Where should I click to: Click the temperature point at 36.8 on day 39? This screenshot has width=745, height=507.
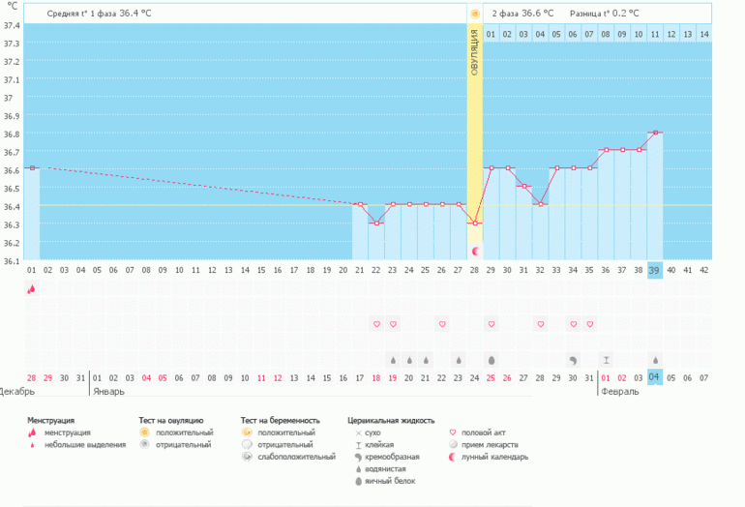pyautogui.click(x=655, y=133)
